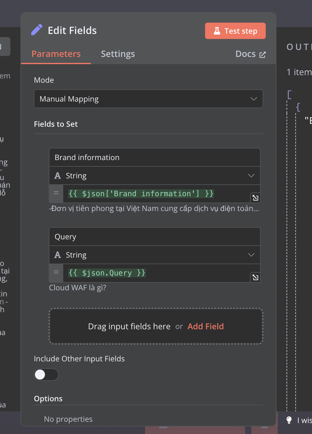Click the String type icon under Query
This screenshot has height=434, width=312.
click(58, 255)
